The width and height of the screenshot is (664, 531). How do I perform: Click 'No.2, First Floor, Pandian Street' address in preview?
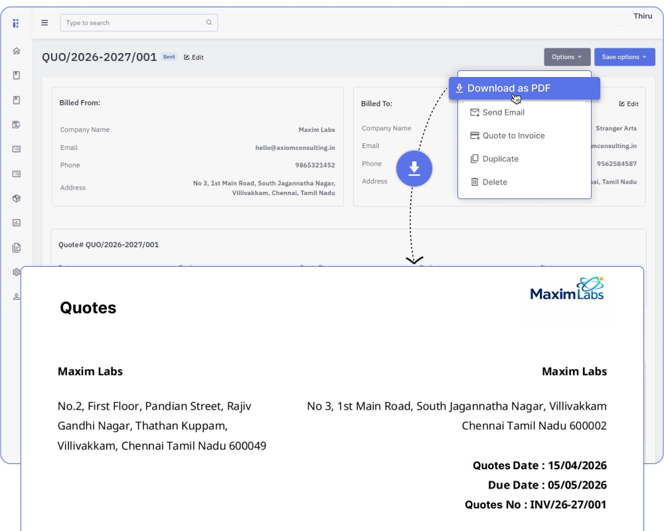tap(162, 426)
